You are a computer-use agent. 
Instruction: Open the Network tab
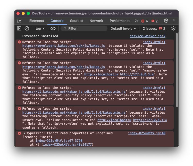pyautogui.click(x=96, y=21)
